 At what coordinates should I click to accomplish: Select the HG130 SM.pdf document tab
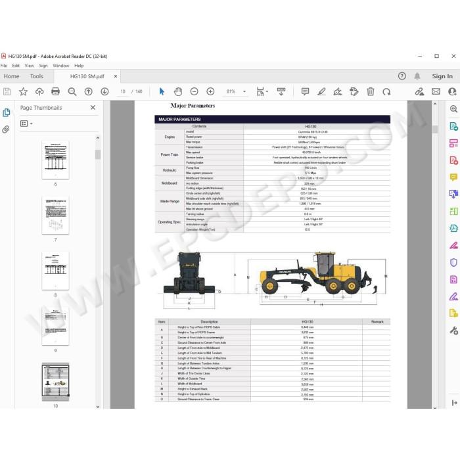[87, 77]
